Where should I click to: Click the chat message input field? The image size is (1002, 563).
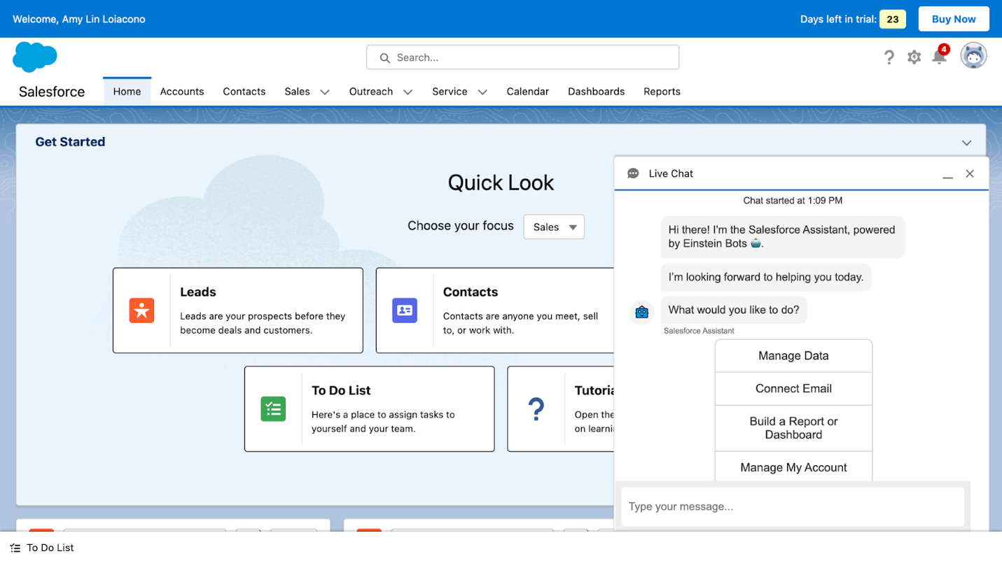coord(793,506)
